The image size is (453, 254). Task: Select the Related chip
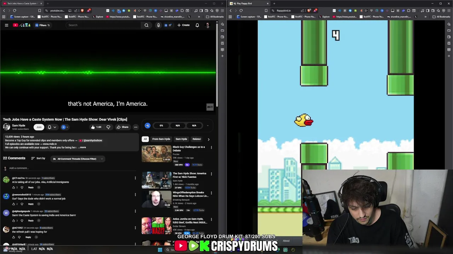196,139
